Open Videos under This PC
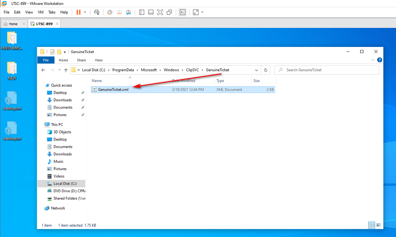This screenshot has height=237, width=396. pos(59,176)
